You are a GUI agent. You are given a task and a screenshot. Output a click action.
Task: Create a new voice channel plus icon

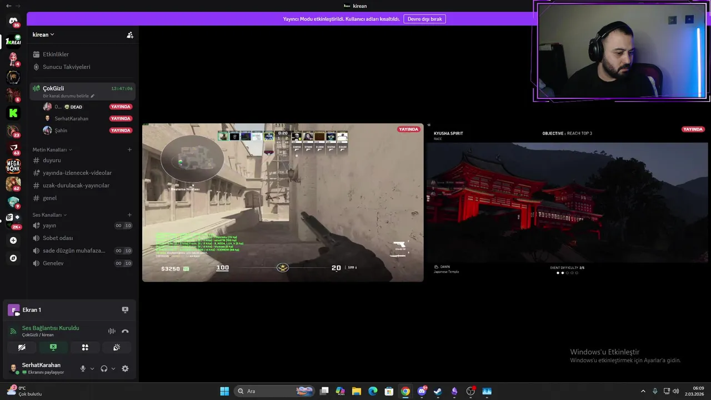pyautogui.click(x=129, y=214)
